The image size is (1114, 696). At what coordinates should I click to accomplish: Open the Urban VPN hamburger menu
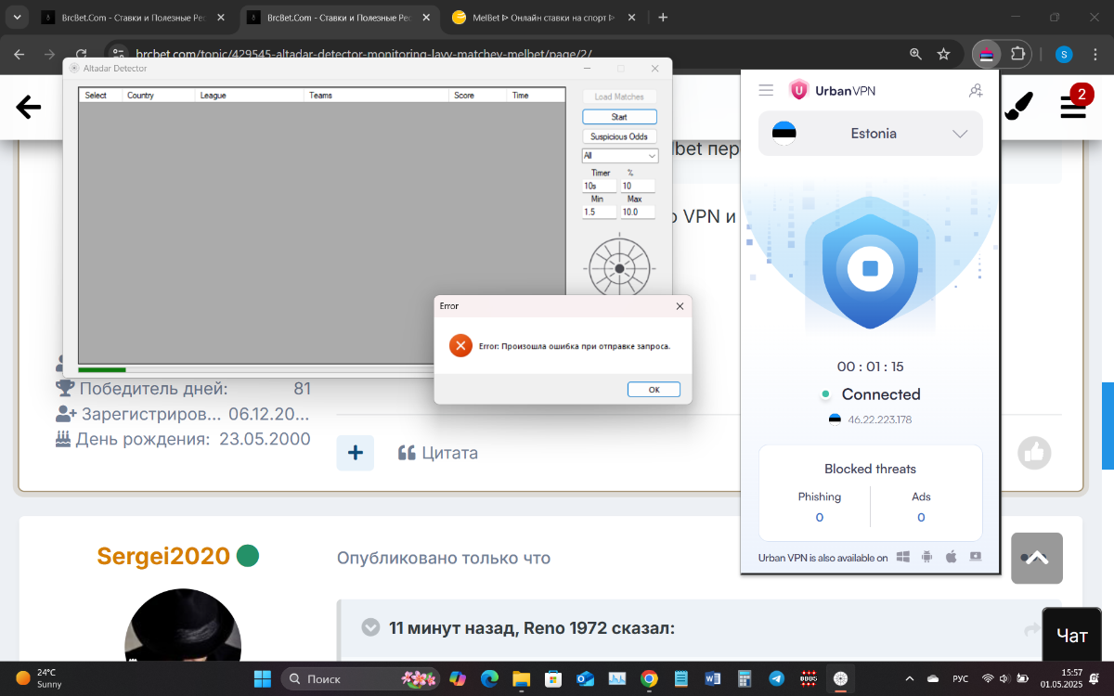[766, 90]
